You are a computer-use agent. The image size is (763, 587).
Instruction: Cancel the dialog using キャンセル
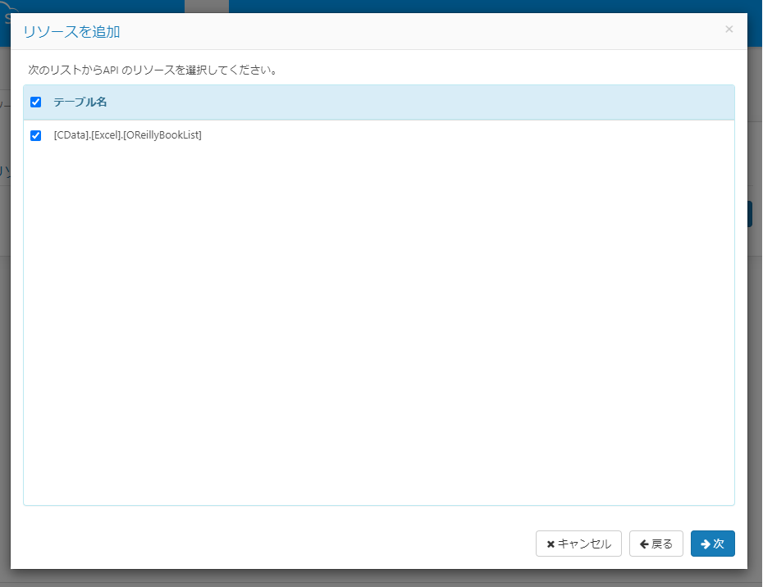click(x=578, y=543)
